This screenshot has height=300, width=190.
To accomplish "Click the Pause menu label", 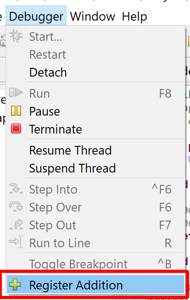I will [x=45, y=111].
